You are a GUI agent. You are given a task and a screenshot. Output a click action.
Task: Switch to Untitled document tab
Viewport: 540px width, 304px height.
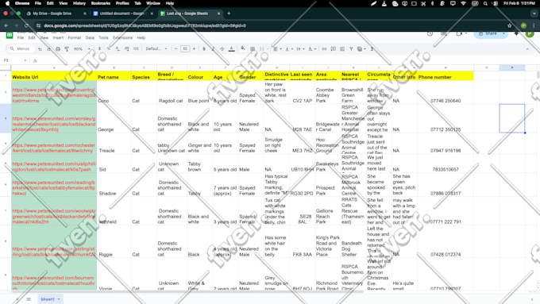pyautogui.click(x=122, y=13)
